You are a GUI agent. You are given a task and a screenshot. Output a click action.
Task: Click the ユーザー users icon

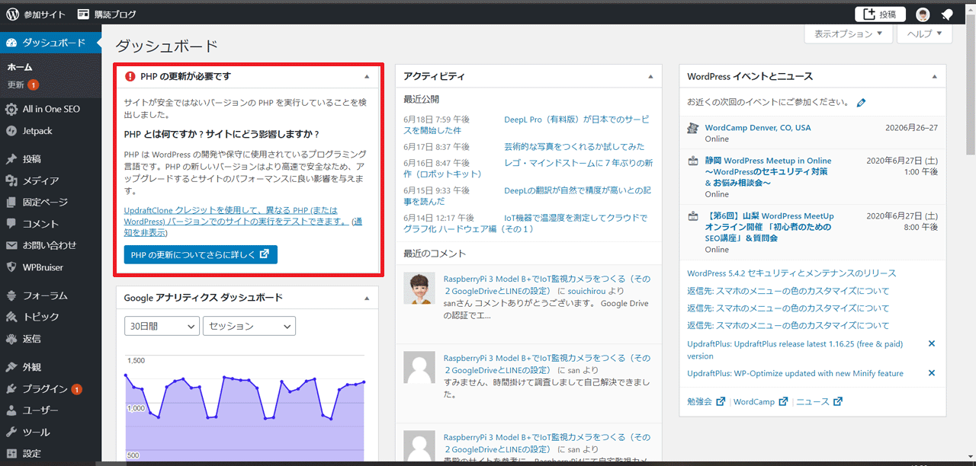coord(11,410)
